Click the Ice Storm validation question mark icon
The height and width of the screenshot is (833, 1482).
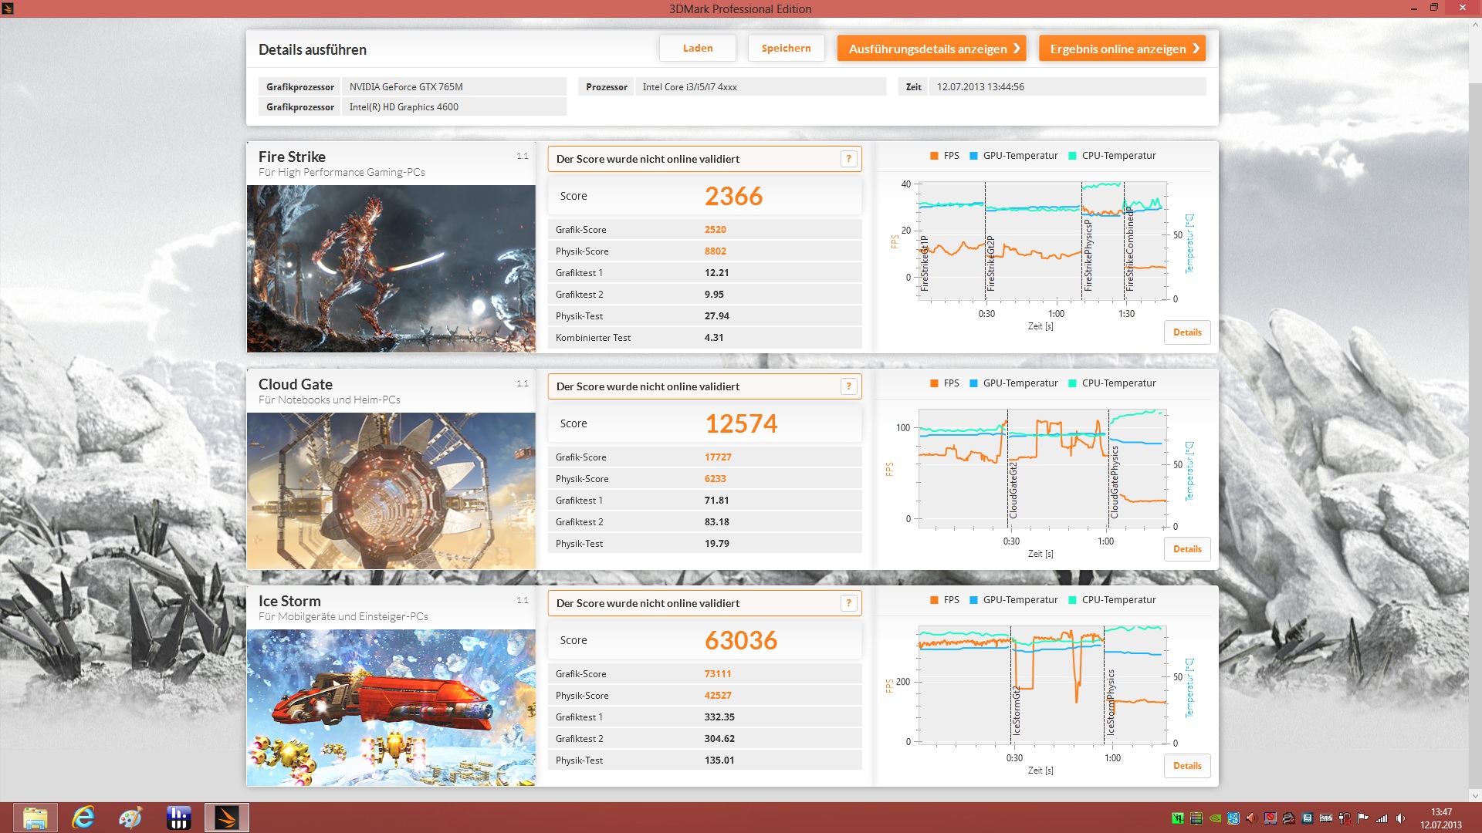click(848, 603)
